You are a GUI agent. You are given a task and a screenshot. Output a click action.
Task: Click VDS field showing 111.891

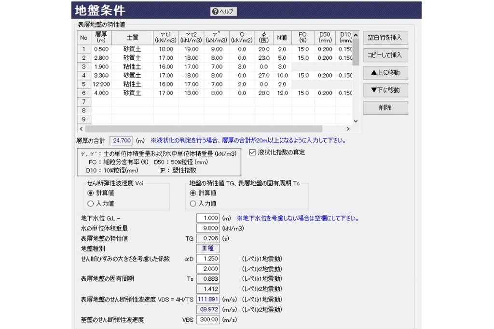[x=208, y=300]
